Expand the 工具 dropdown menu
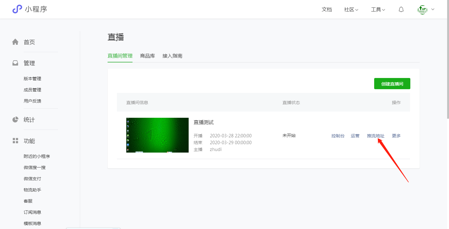 pyautogui.click(x=378, y=10)
